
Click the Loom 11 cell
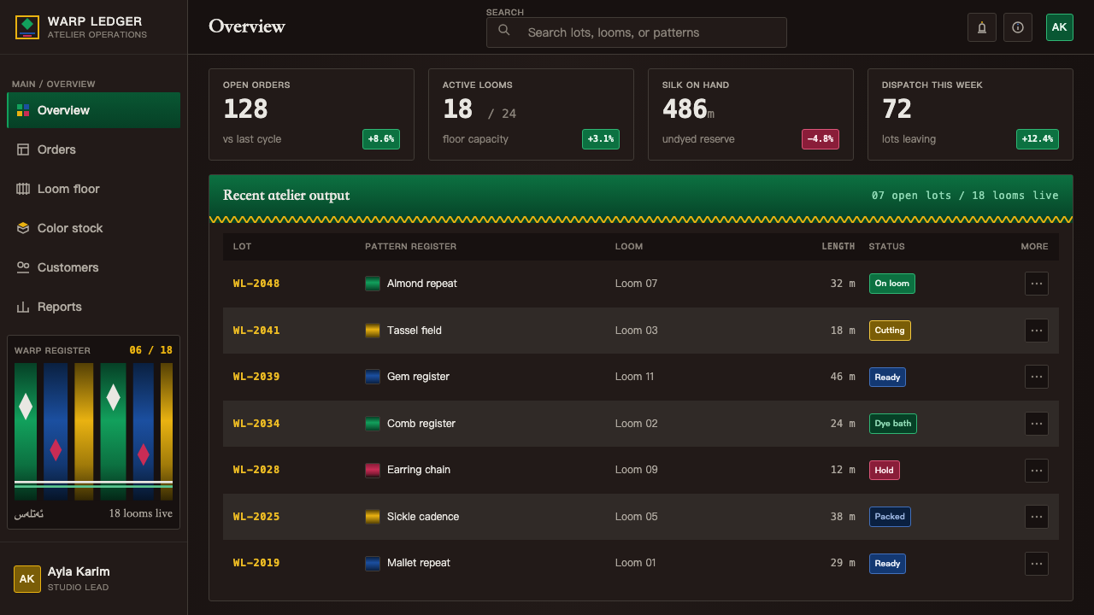[x=634, y=377]
